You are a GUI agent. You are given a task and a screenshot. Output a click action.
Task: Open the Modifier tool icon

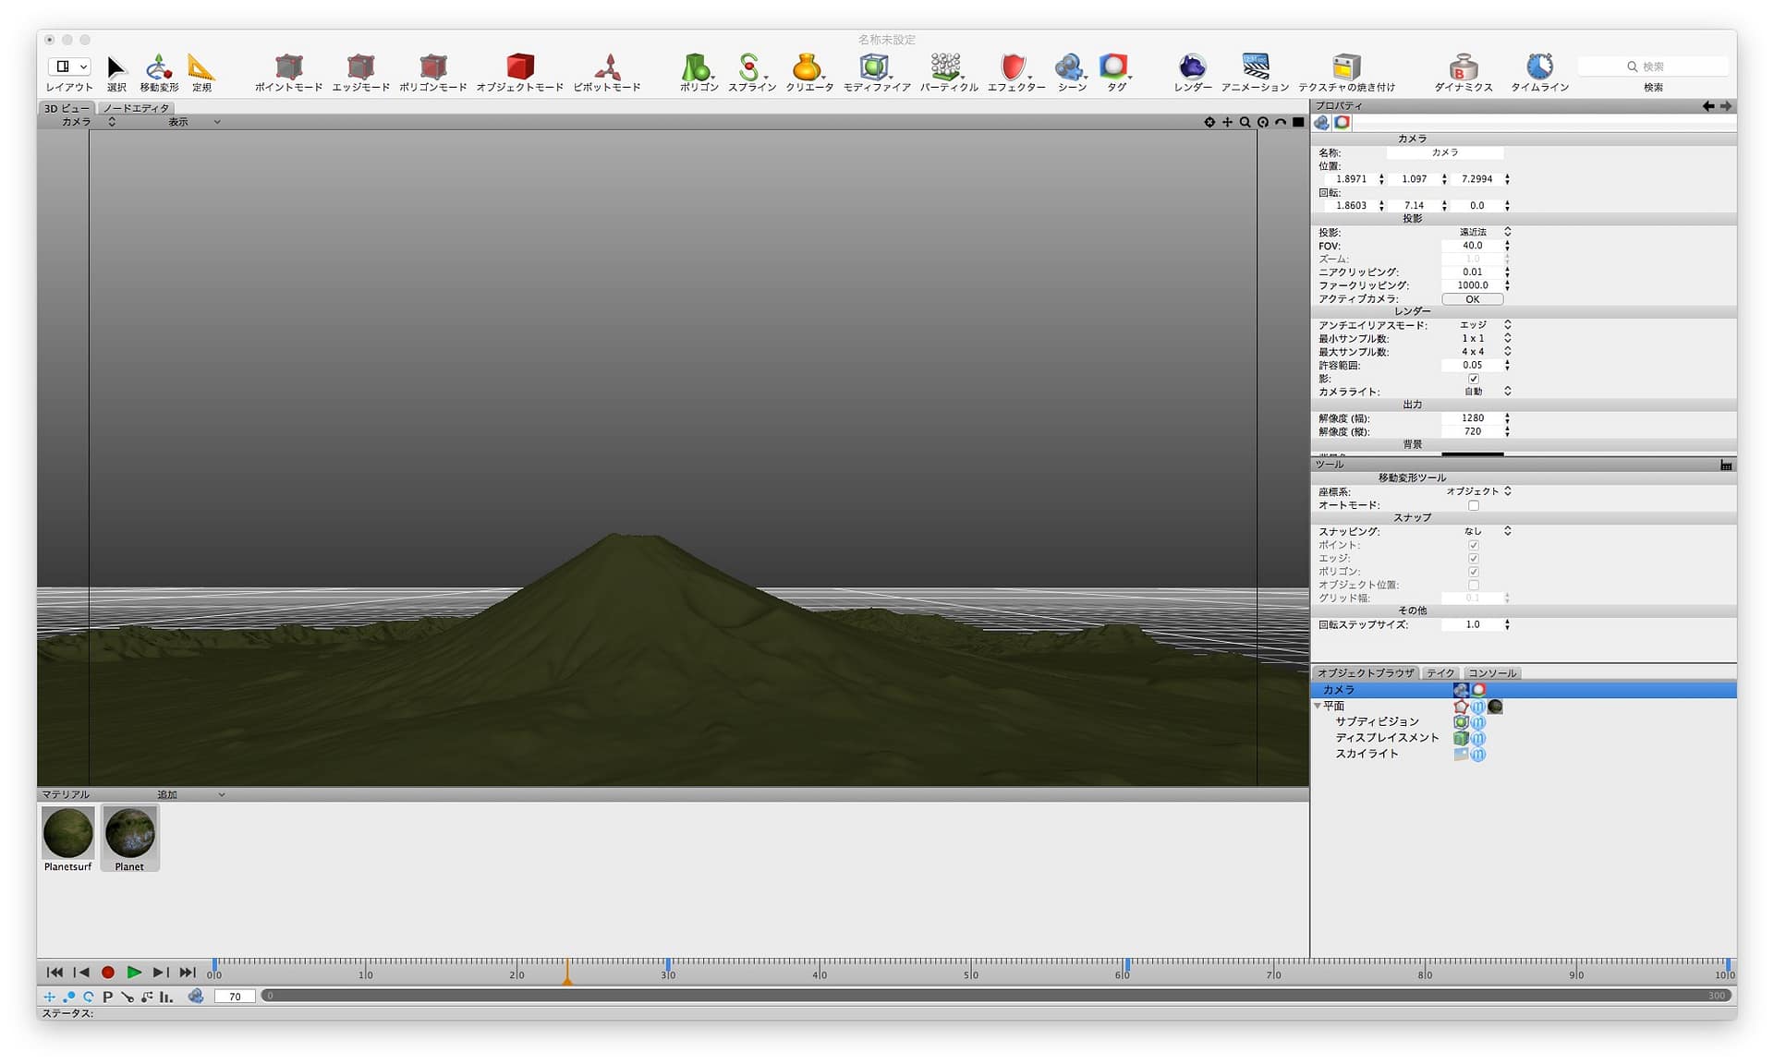coord(874,67)
